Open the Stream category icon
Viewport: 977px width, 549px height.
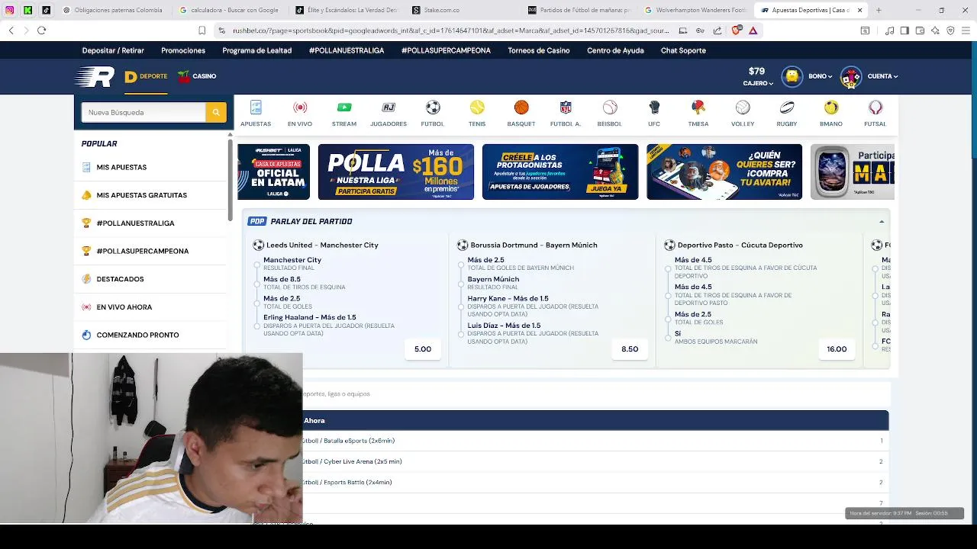coord(344,108)
